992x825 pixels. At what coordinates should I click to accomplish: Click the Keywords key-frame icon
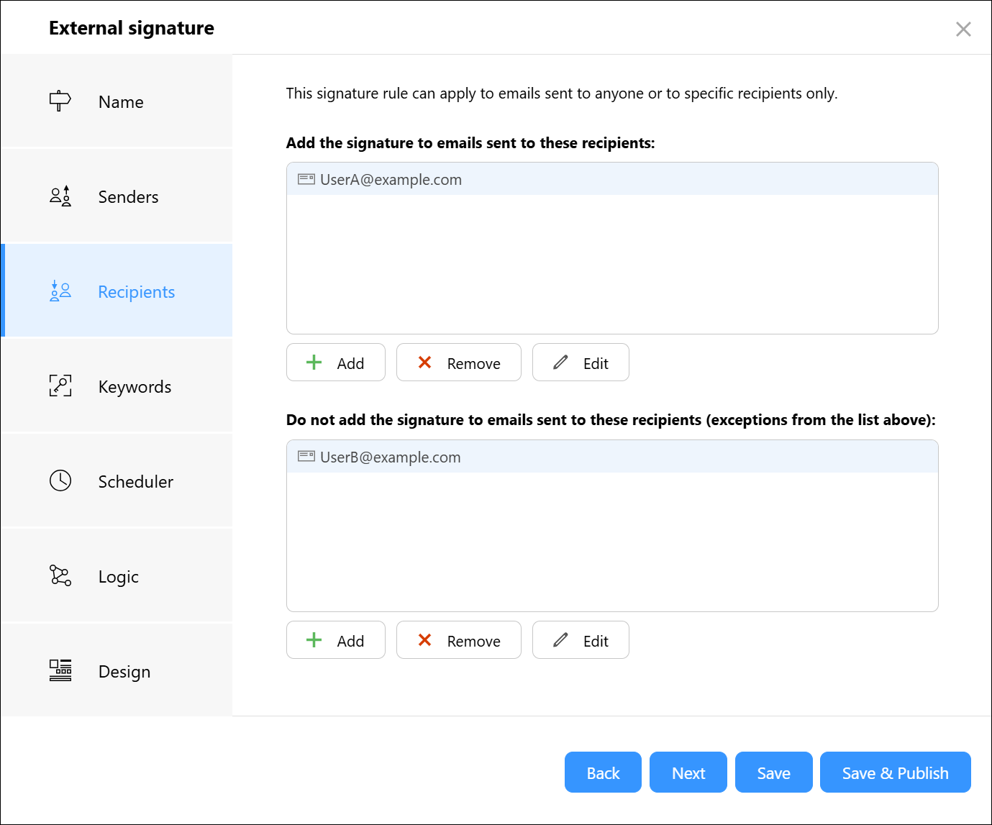60,386
